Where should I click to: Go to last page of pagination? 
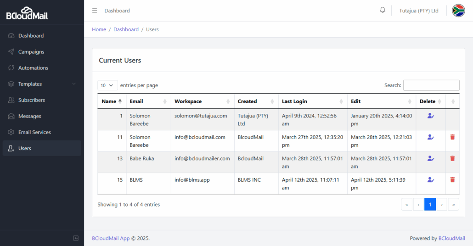[x=453, y=204]
